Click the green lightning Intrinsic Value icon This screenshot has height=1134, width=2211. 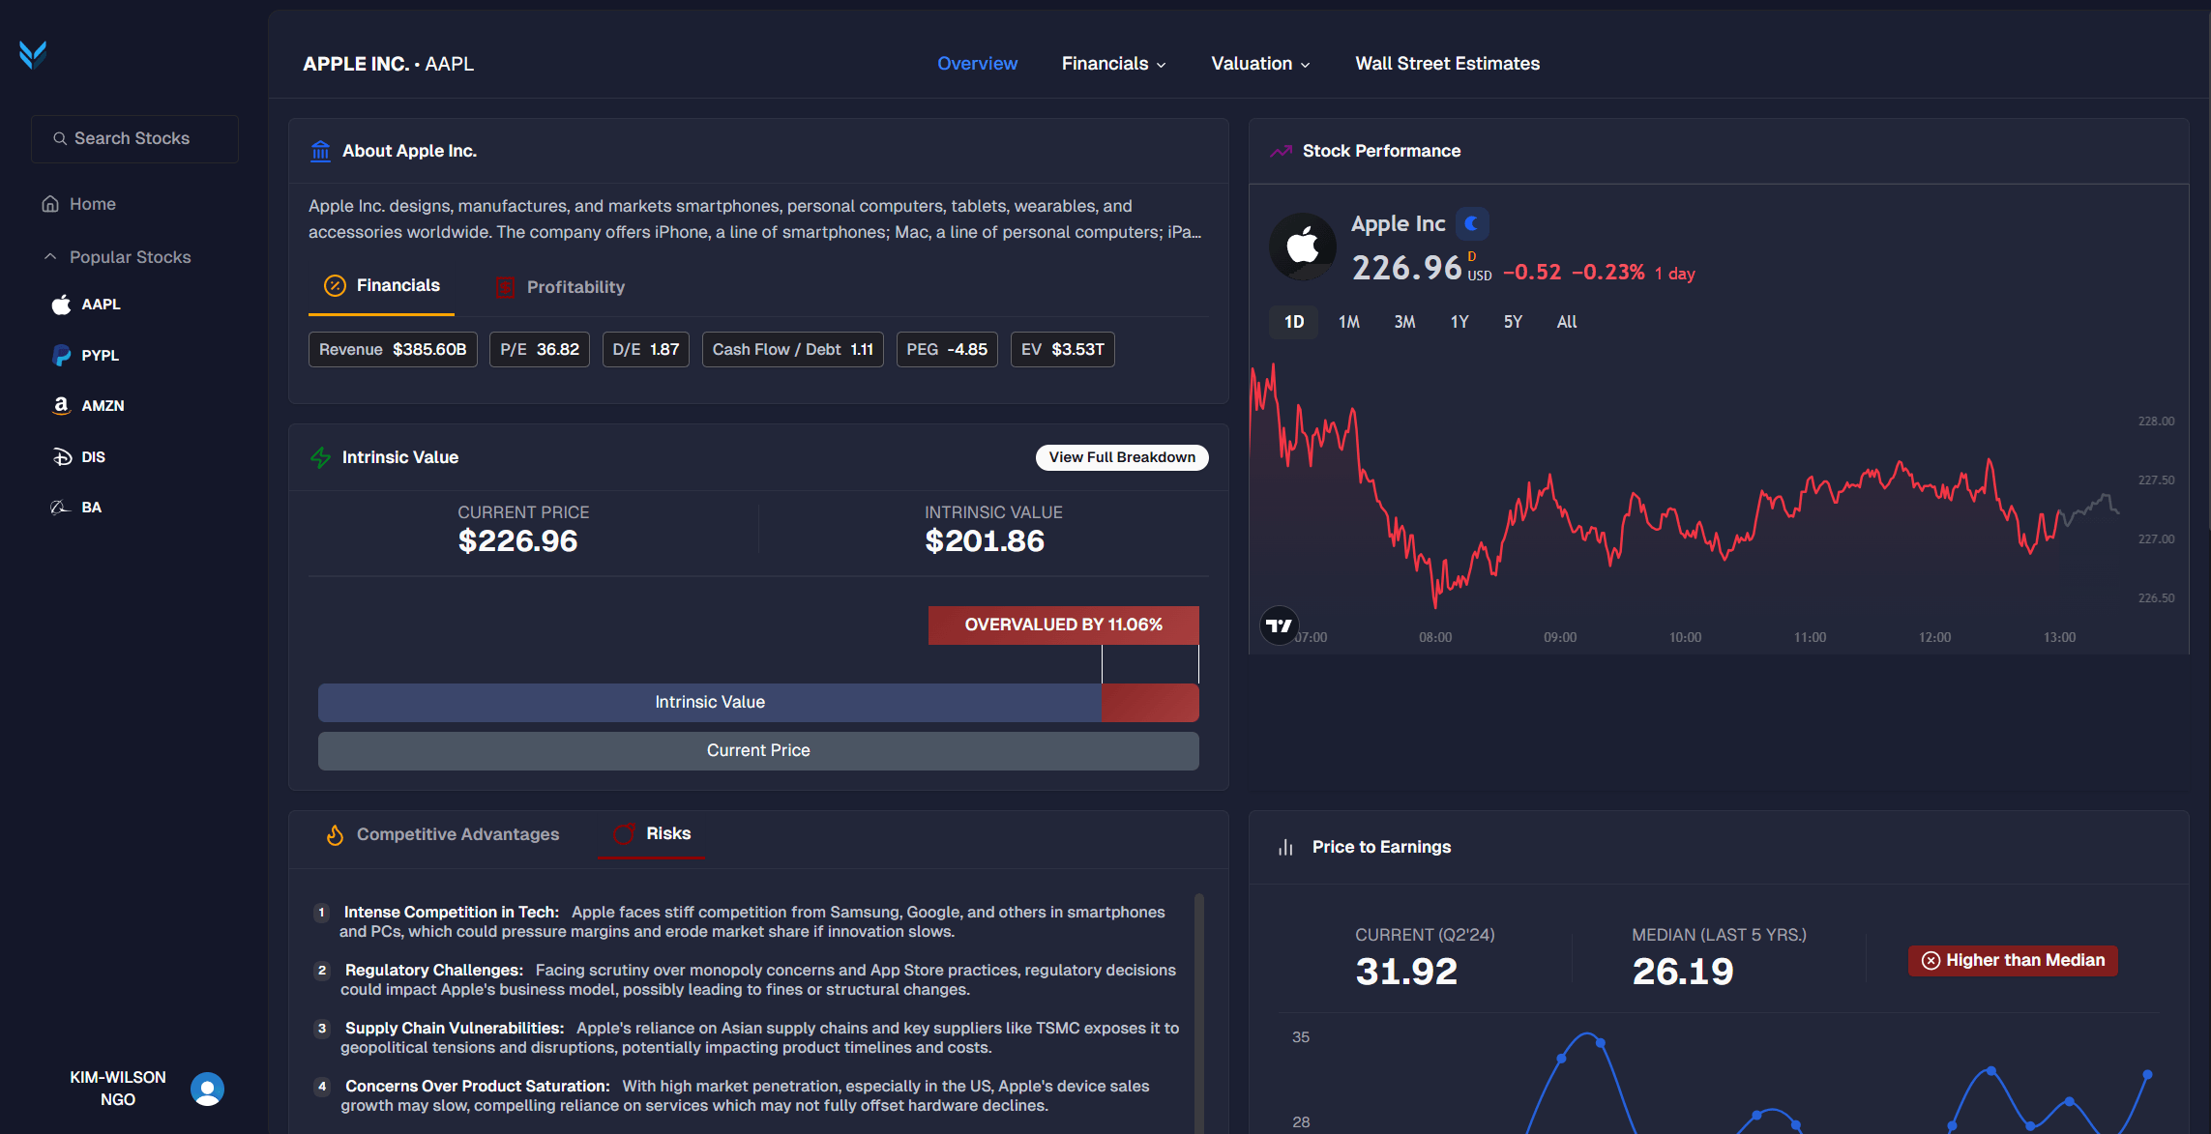(320, 458)
